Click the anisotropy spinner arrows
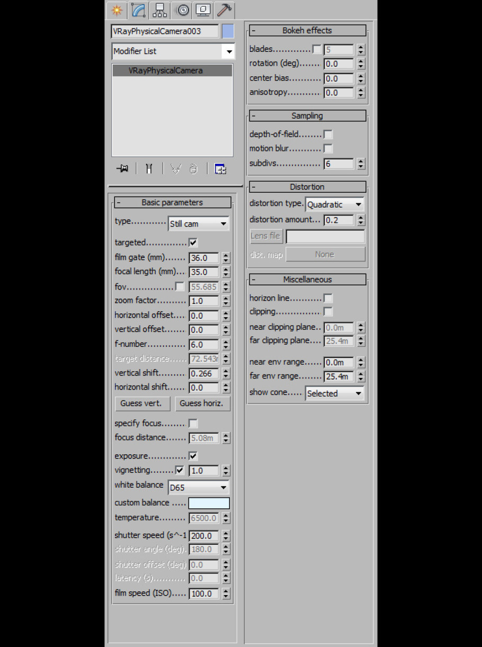The height and width of the screenshot is (647, 482). point(361,93)
